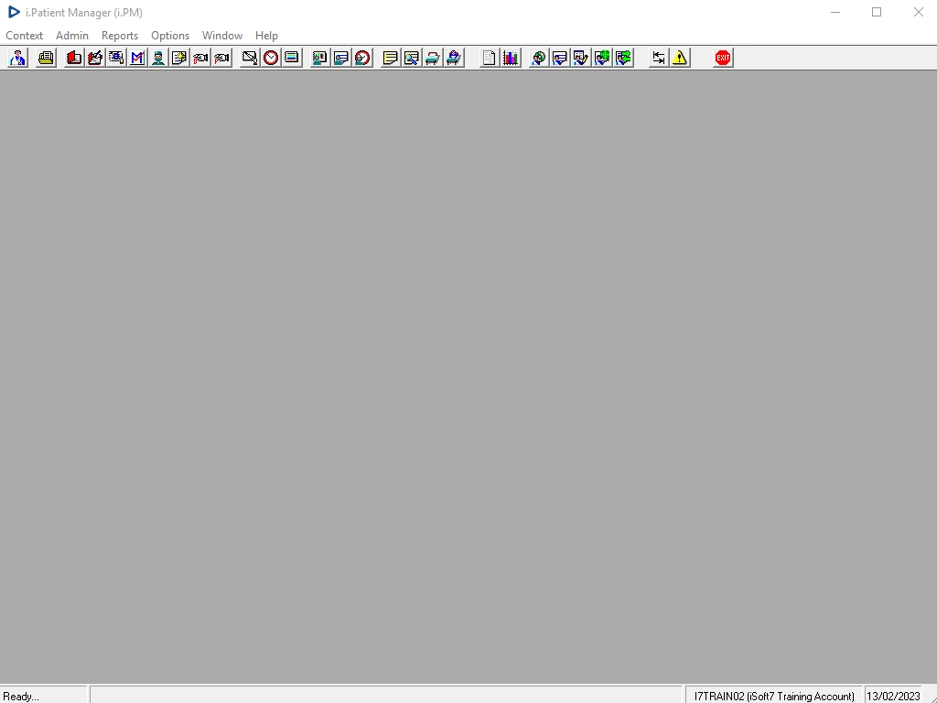937x703 pixels.
Task: Select the surgeon in mask icon
Action: point(158,58)
